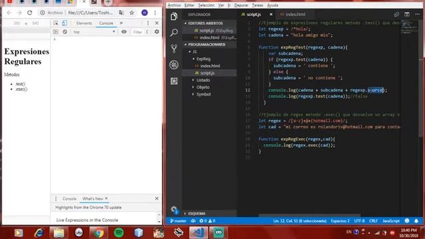Close the DevTools panel
This screenshot has height=239, width=425.
click(157, 23)
